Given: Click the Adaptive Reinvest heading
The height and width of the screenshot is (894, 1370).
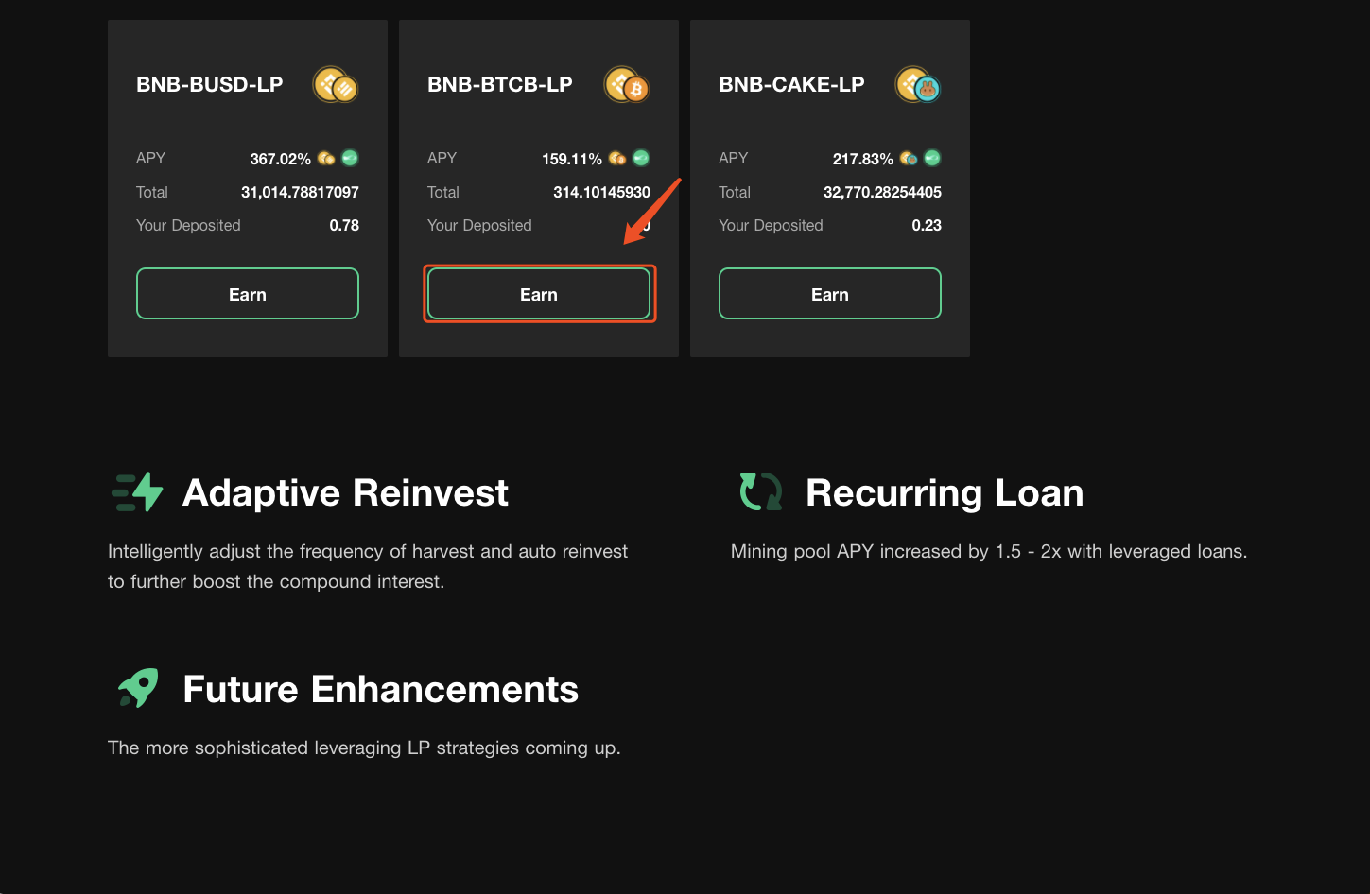Looking at the screenshot, I should point(345,492).
